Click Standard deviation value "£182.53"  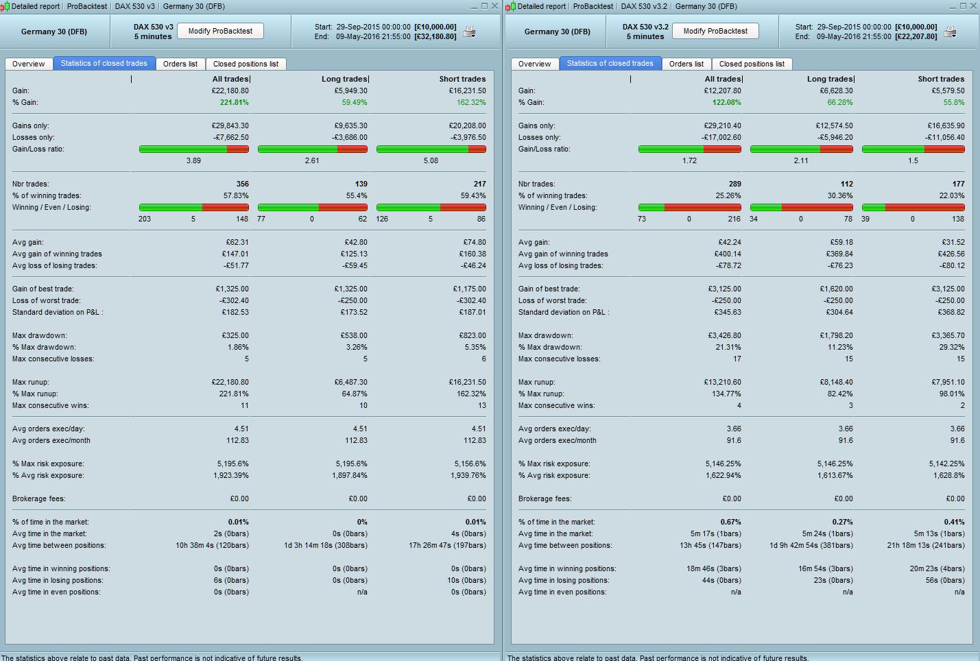tap(235, 312)
